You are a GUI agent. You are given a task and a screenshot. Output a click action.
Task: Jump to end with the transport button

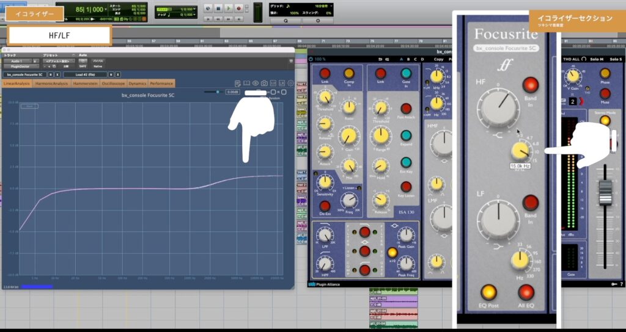point(239,19)
